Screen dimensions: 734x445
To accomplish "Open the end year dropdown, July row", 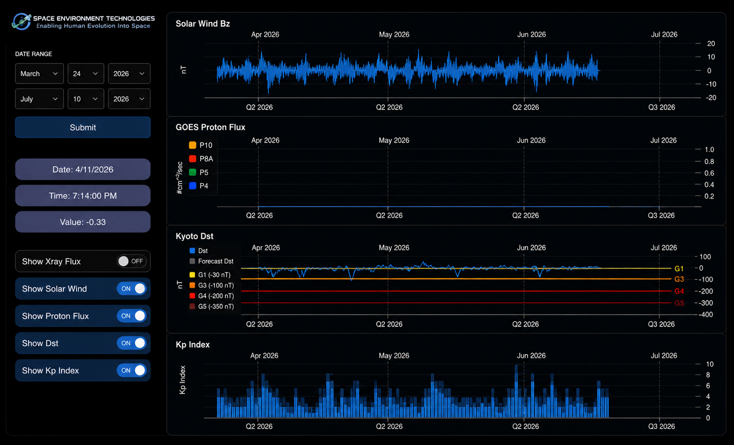I will (x=129, y=99).
